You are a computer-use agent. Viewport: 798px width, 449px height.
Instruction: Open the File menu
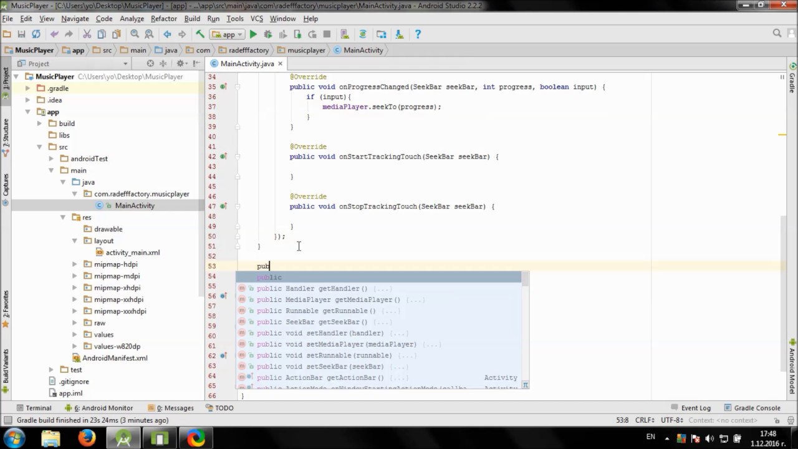(7, 19)
